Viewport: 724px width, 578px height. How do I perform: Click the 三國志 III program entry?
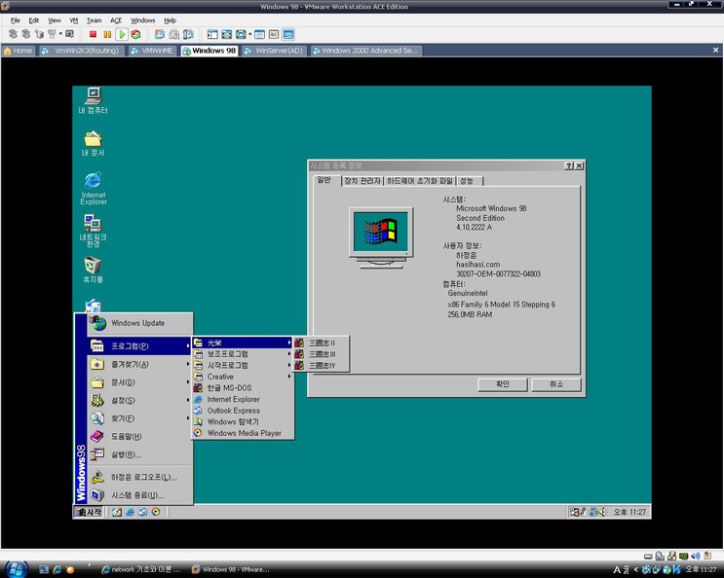click(322, 354)
